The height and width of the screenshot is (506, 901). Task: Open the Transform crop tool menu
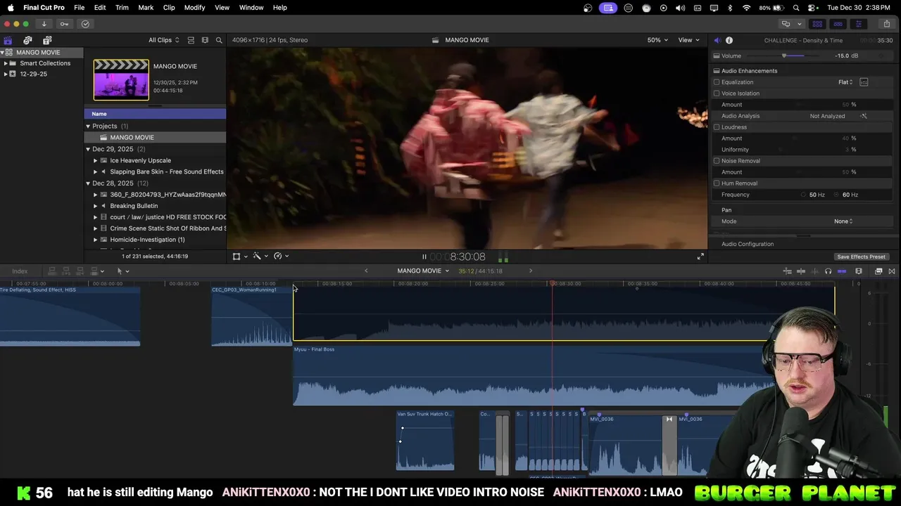tap(239, 257)
